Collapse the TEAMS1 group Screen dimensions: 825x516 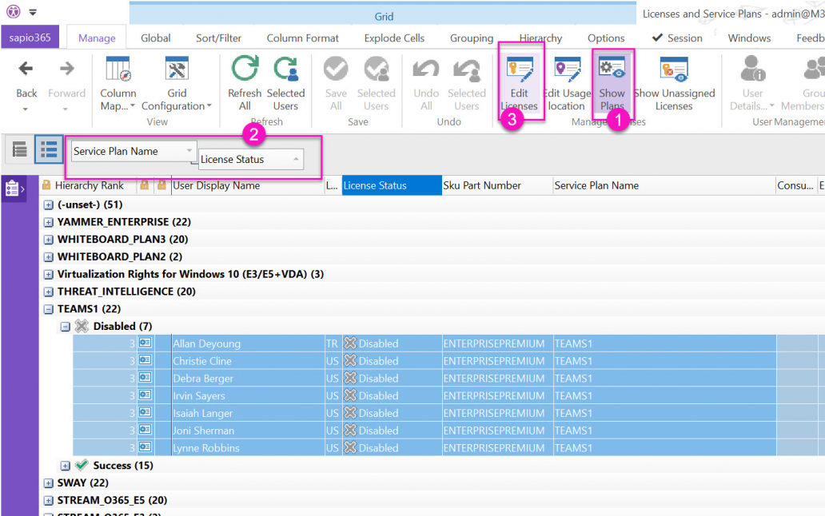point(49,309)
